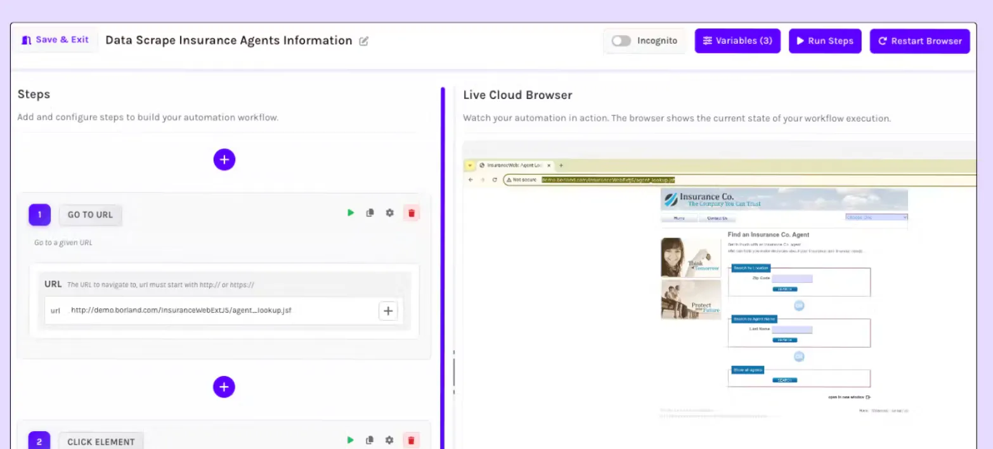Screen dimensions: 993x449
Task: Click the Protect Future image
Action: pyautogui.click(x=691, y=299)
